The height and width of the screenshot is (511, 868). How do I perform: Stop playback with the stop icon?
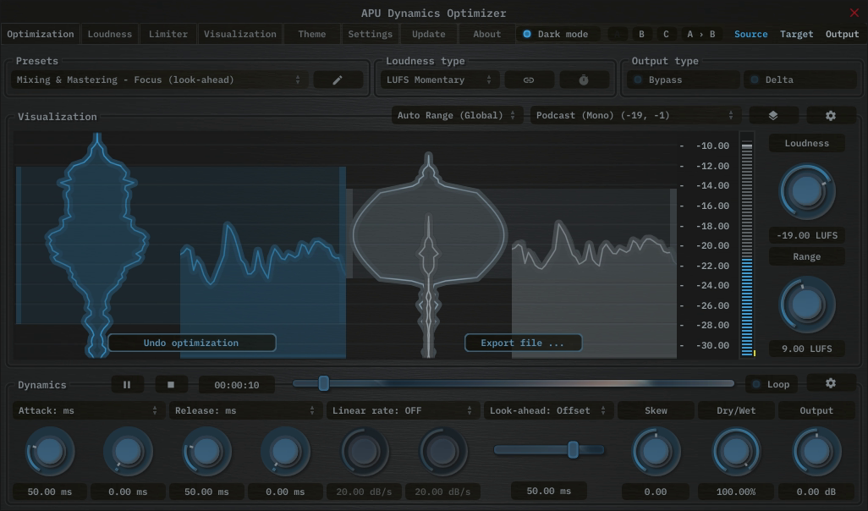[x=171, y=383]
